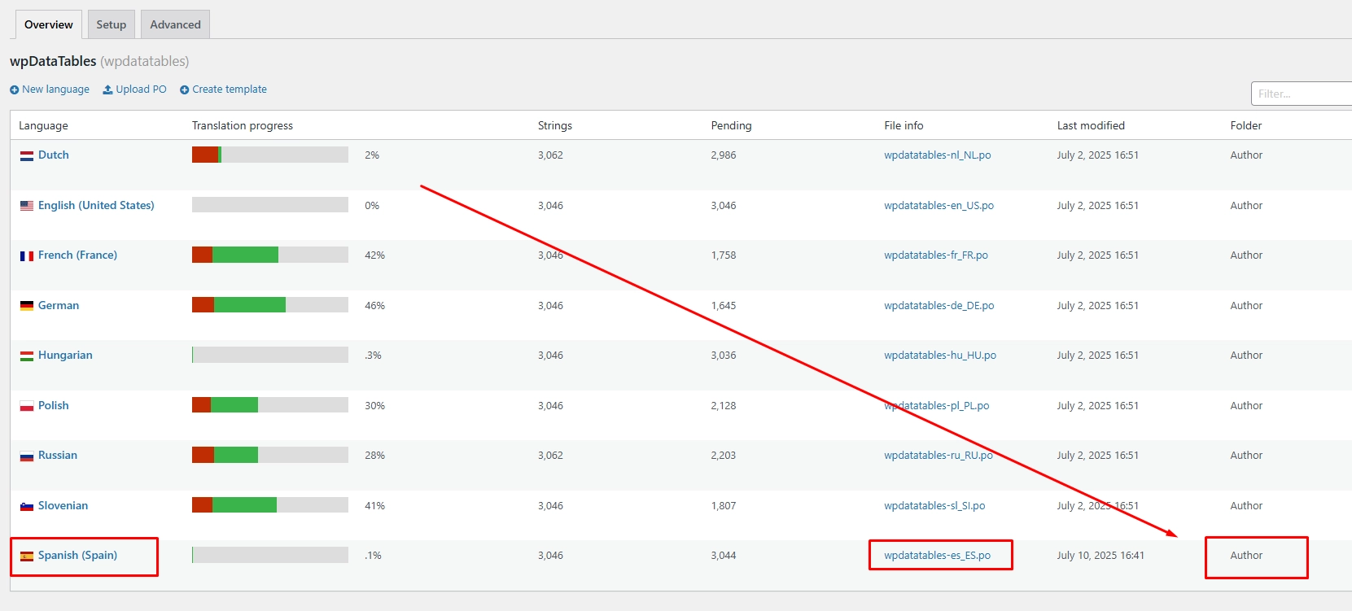Open the German language link

coord(59,305)
